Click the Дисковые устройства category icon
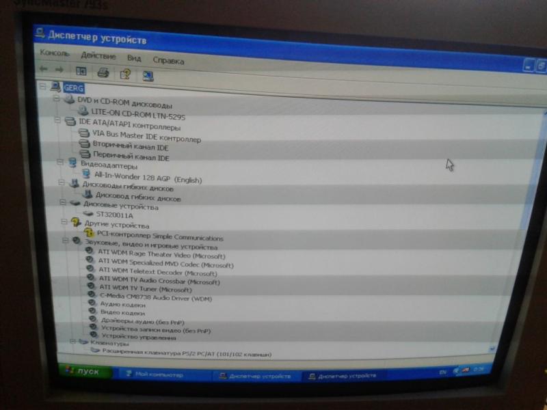547x410 pixels. 75,202
